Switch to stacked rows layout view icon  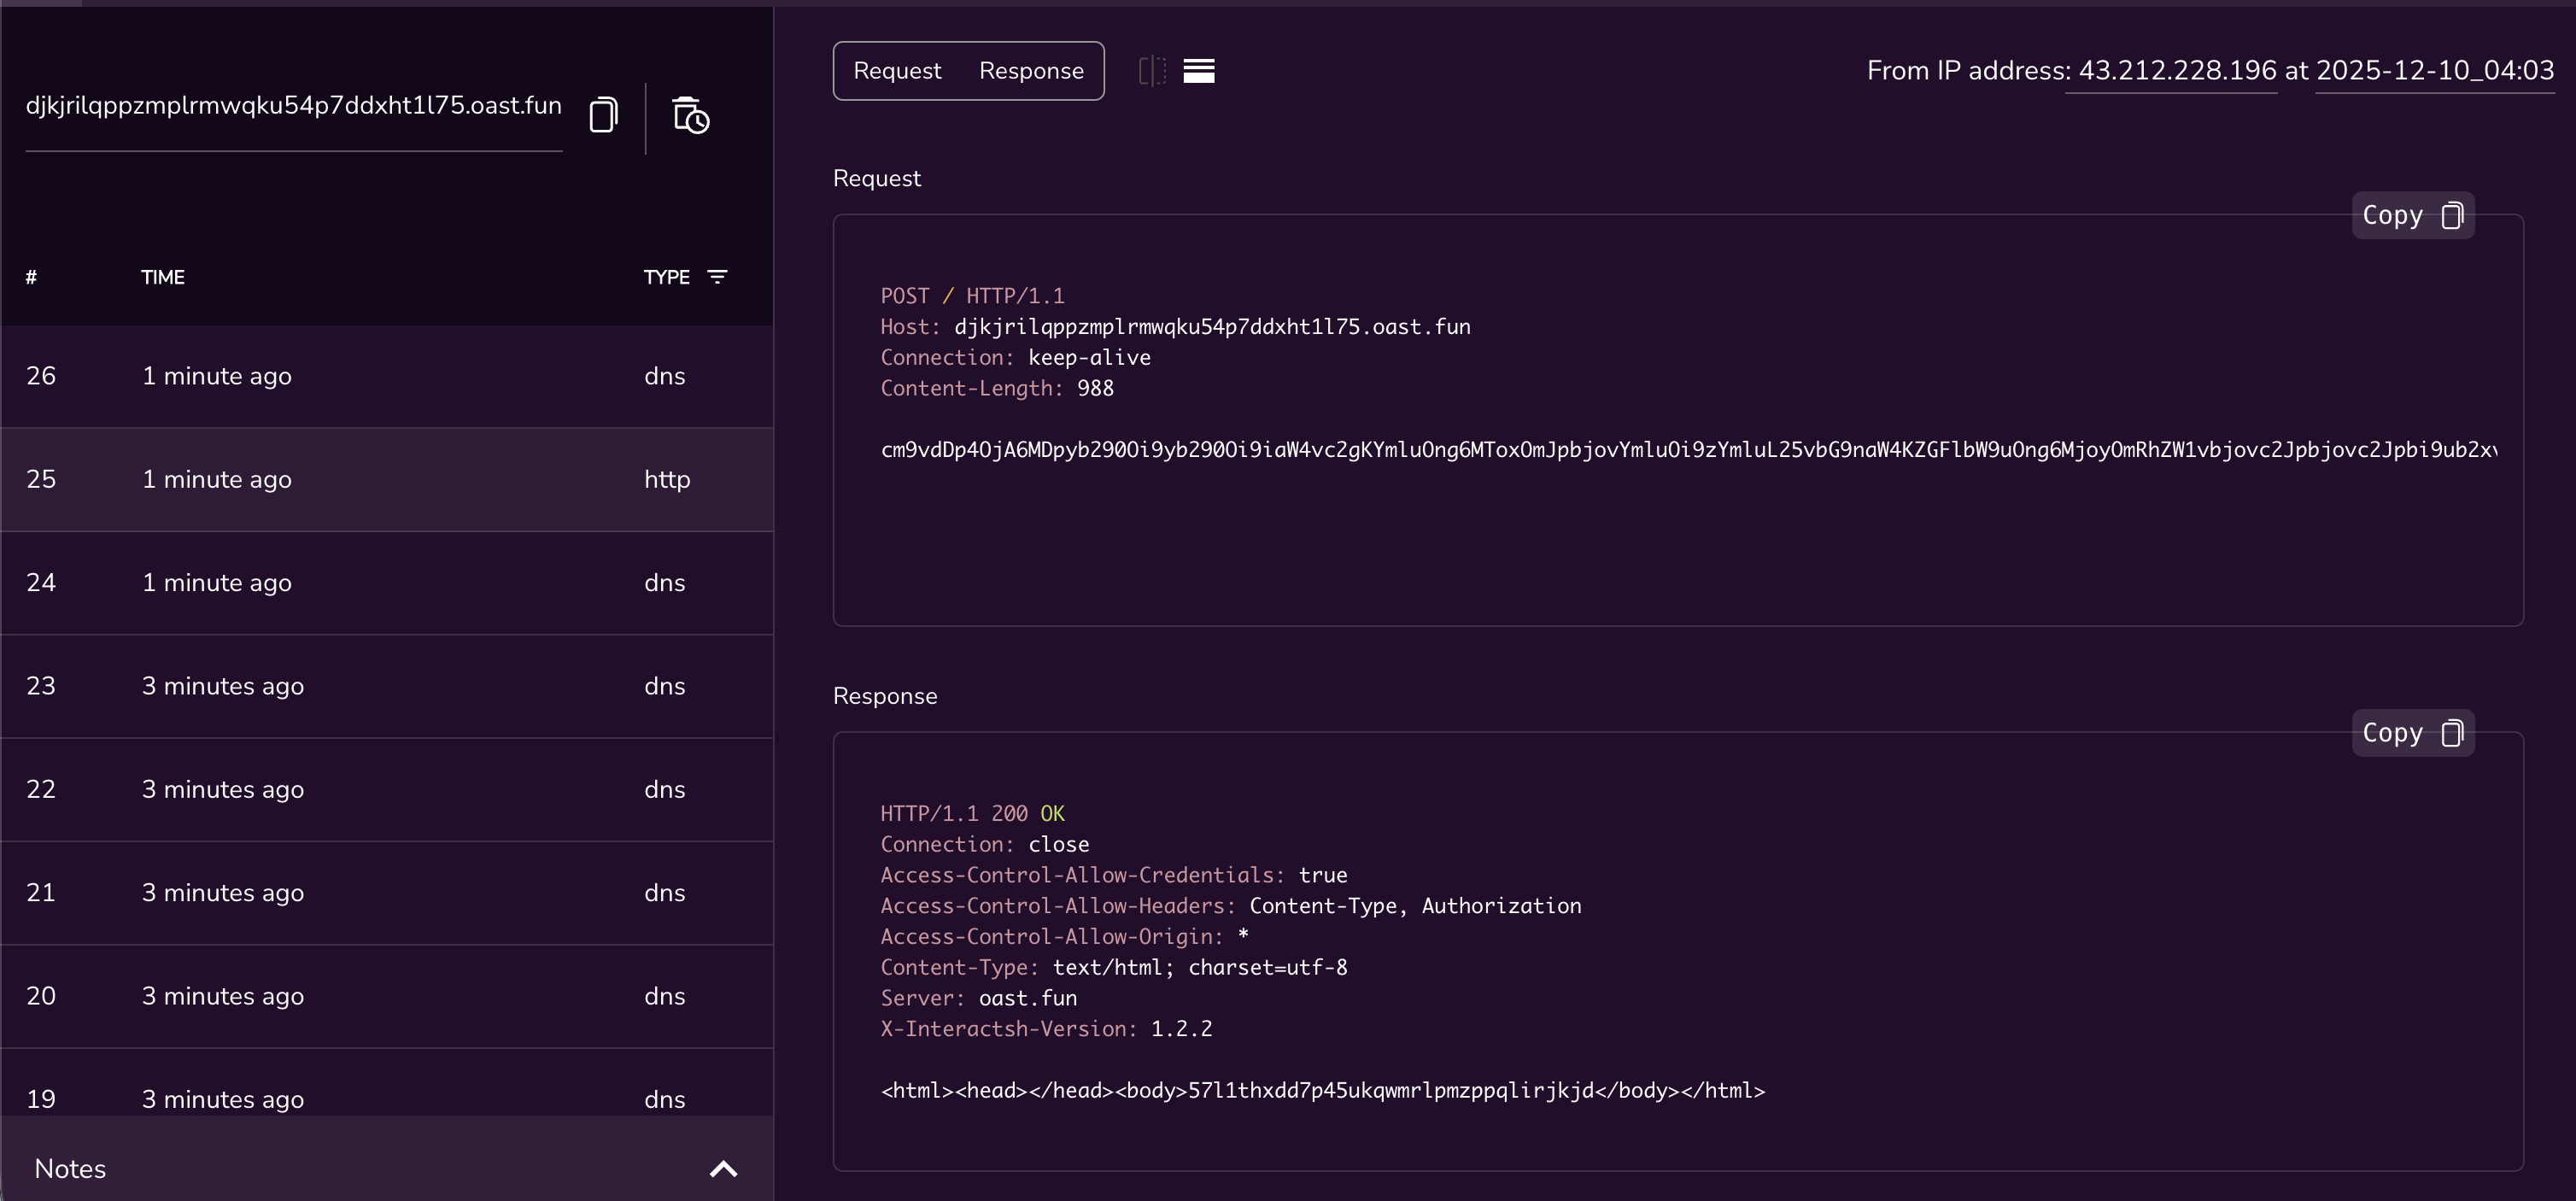tap(1199, 70)
